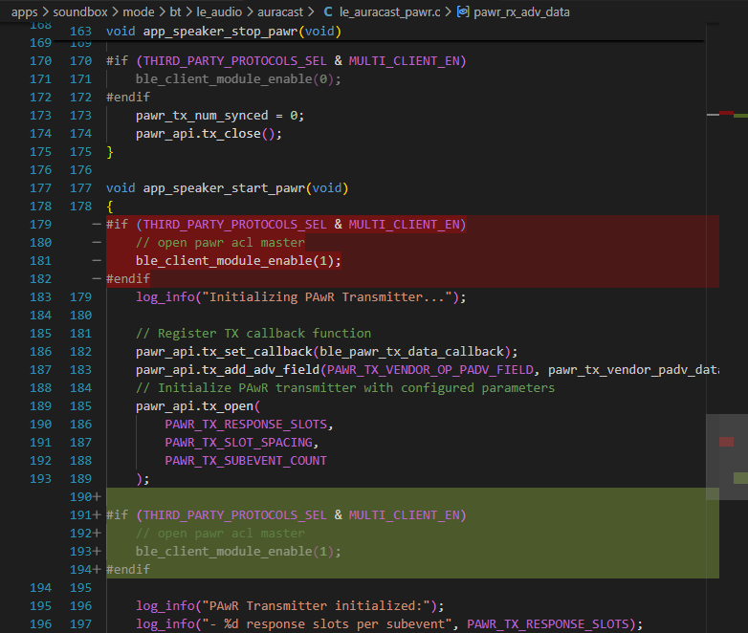Screen dimensions: 748x633
Task: Click the PAWR_TX_SLOT_SPACING argument
Action: click(238, 442)
